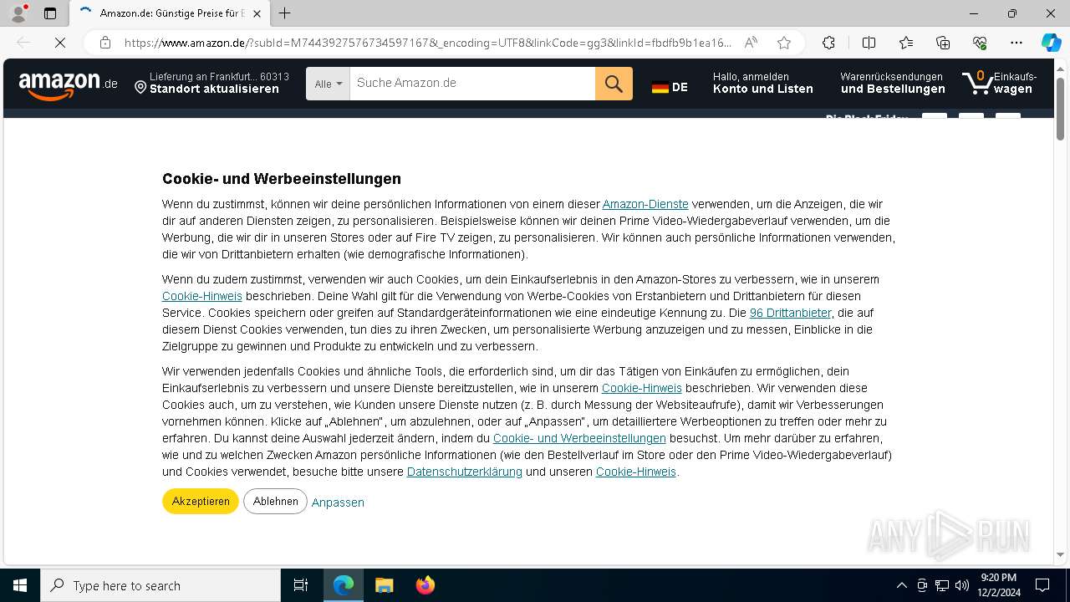Go to Amazon.de home logo
The image size is (1070, 602).
click(x=68, y=84)
